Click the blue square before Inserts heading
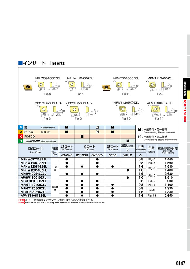This screenshot has height=269, width=190. [x=20, y=63]
